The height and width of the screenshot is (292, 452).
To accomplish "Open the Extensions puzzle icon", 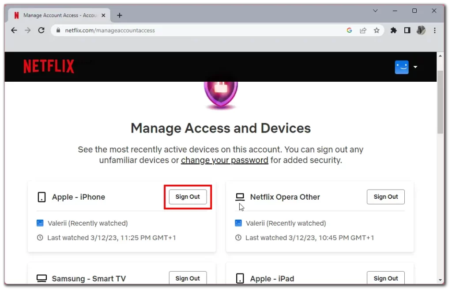I will point(393,30).
